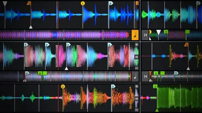Seek within the middle-right overview stripe

tap(175, 77)
